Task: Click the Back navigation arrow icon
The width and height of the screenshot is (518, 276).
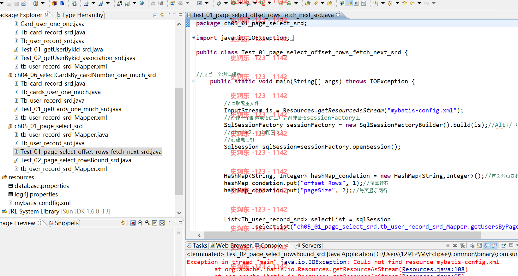Action: pos(412,3)
